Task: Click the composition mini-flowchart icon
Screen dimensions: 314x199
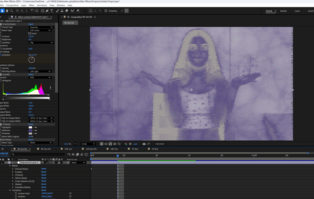Action: 69,154
